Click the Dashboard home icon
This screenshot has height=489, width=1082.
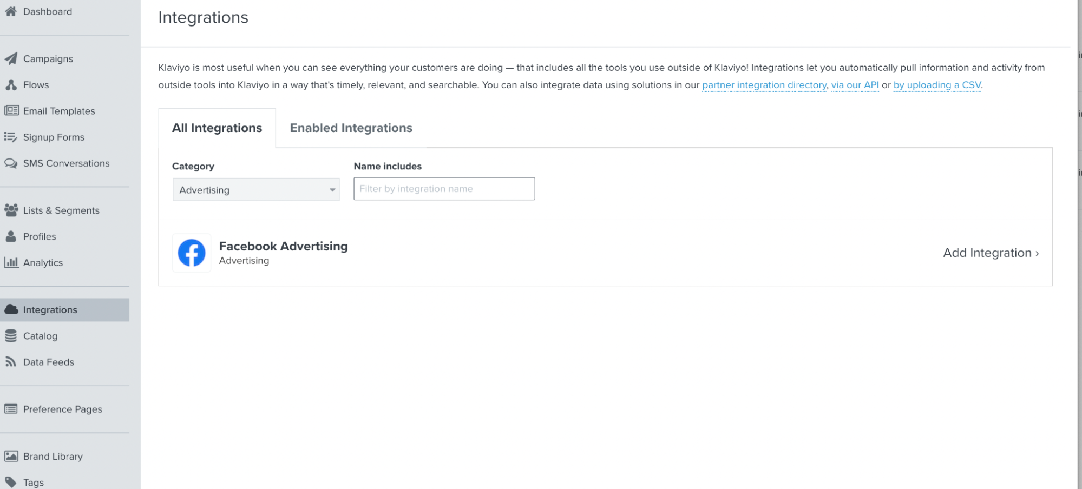pos(11,11)
